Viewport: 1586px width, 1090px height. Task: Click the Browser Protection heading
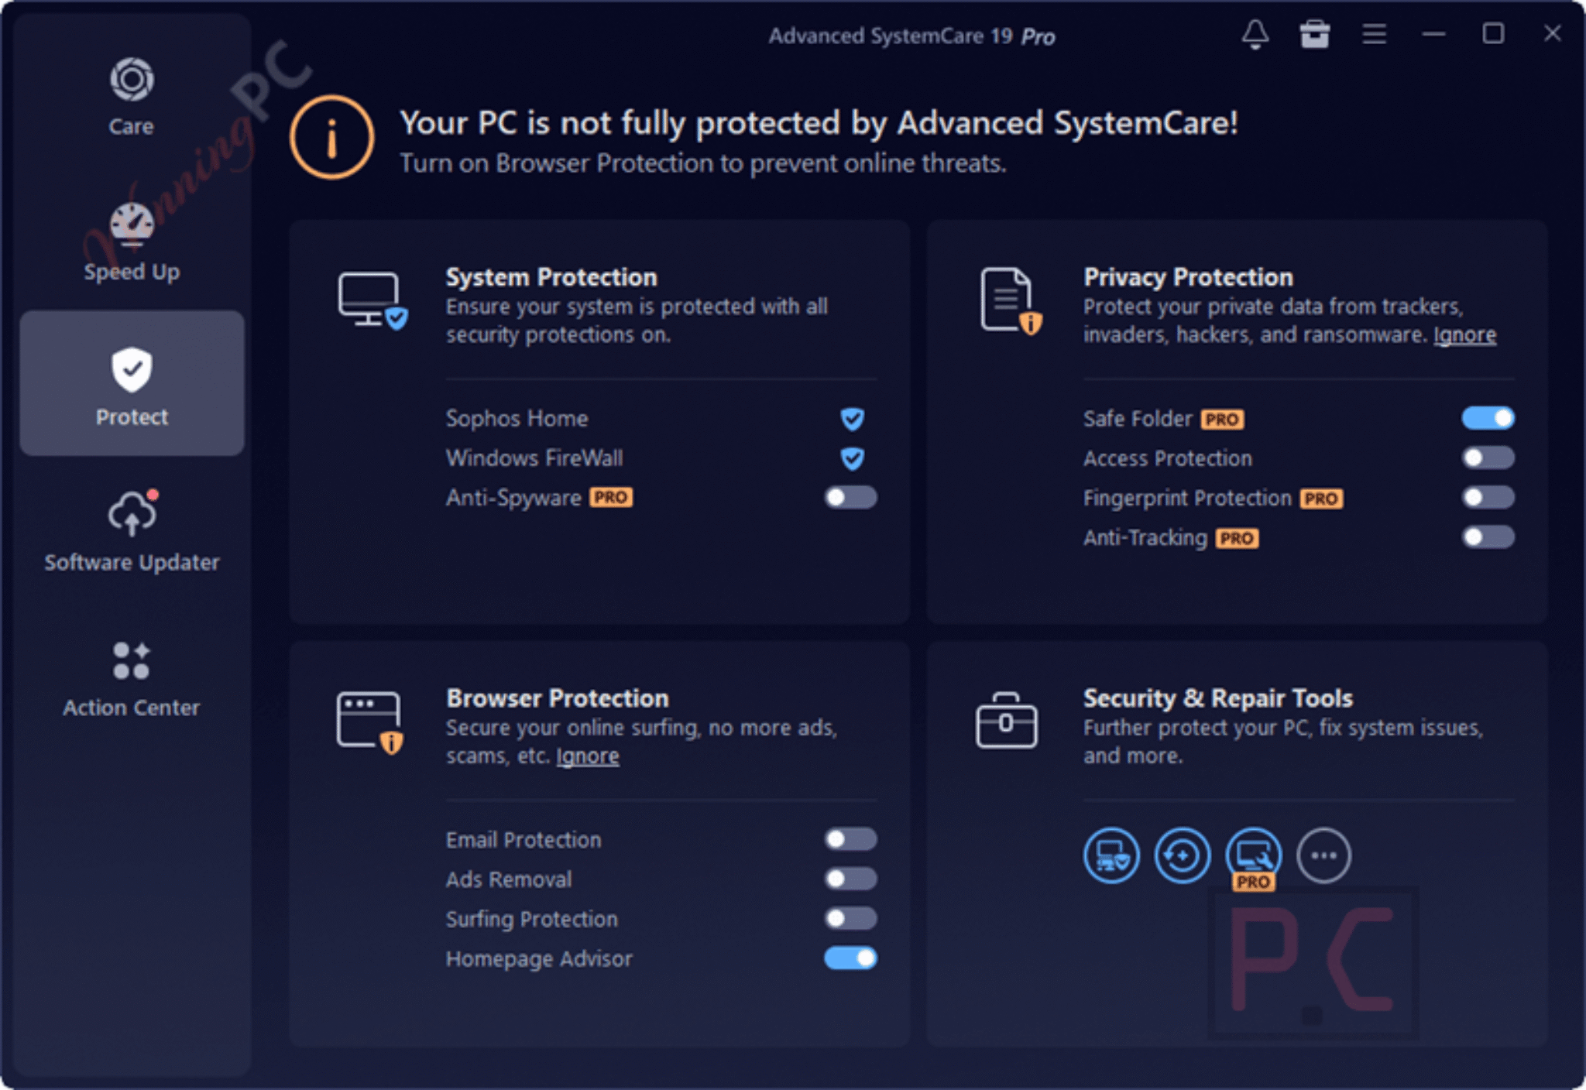click(x=558, y=698)
